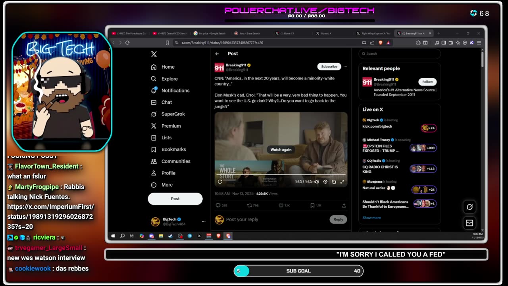Viewport: 508px width, 286px height.
Task: Click the Lists icon in the sidebar
Action: pos(154,138)
